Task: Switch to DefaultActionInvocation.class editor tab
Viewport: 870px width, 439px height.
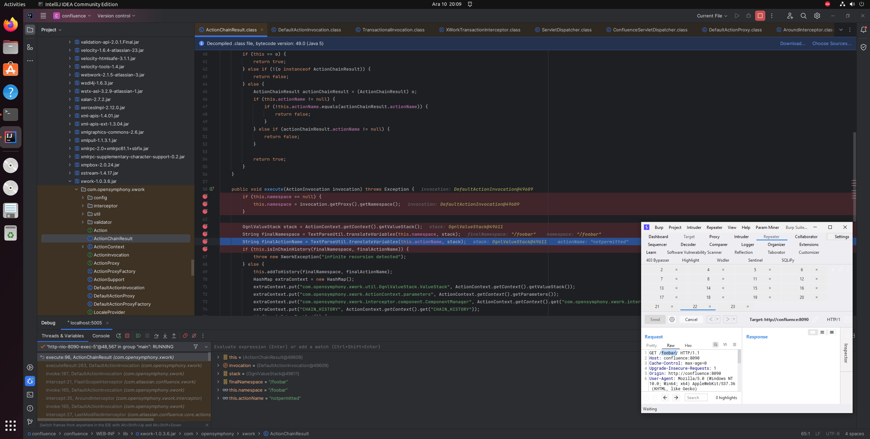Action: pos(306,30)
